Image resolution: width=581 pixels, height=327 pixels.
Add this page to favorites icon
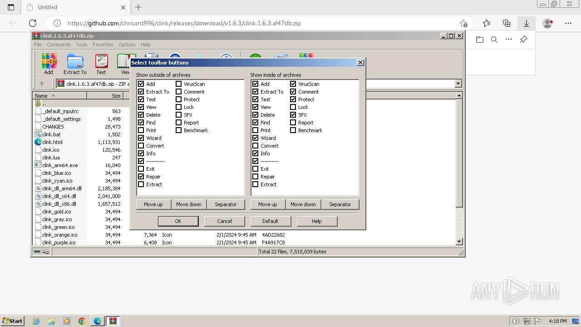point(463,23)
